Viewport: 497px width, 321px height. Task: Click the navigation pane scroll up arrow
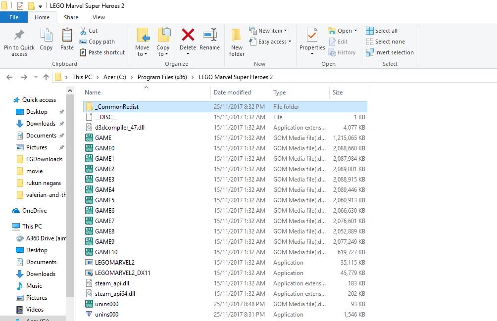(x=70, y=91)
